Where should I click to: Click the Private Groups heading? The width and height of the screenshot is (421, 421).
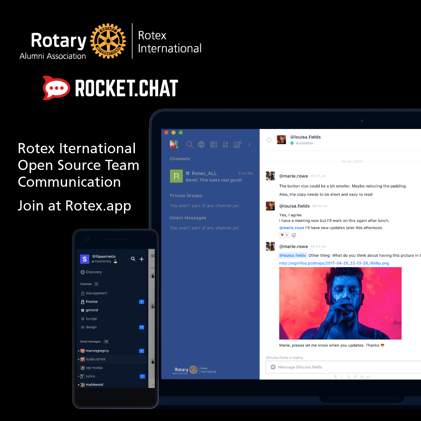[x=186, y=195]
